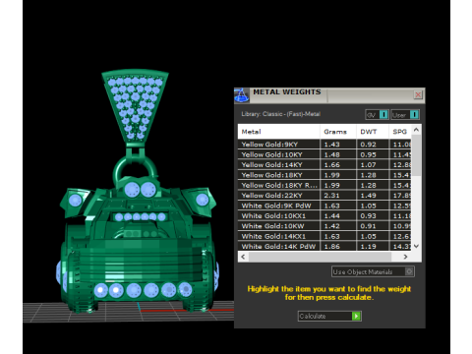Select the White Gold:10KX1 row
Image resolution: width=472 pixels, height=354 pixels.
point(324,215)
